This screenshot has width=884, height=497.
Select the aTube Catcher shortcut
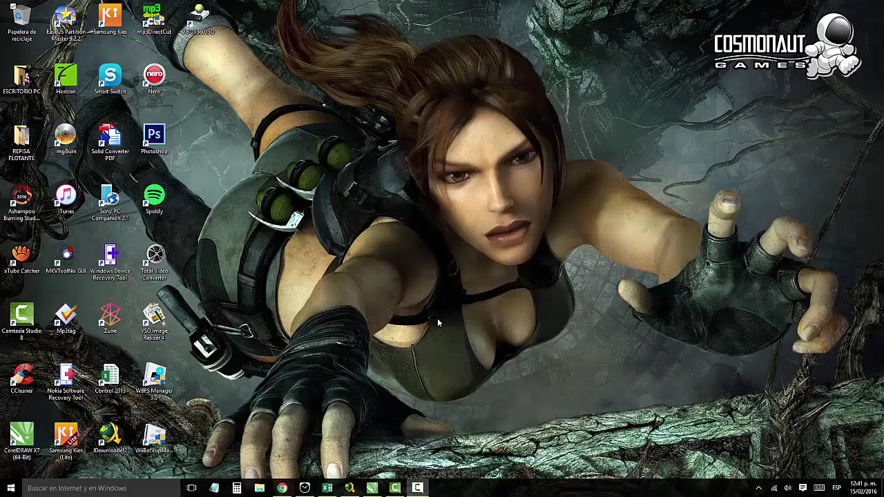coord(21,259)
